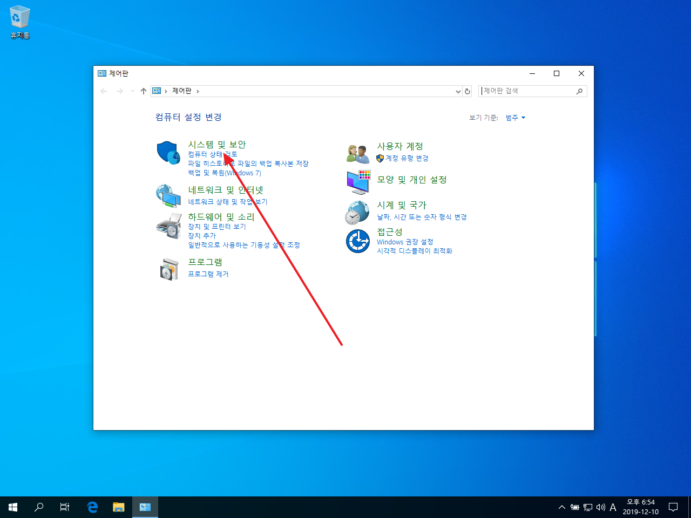Click 네트워크 상태 및 작업 보기 link
This screenshot has width=691, height=518.
coord(228,202)
